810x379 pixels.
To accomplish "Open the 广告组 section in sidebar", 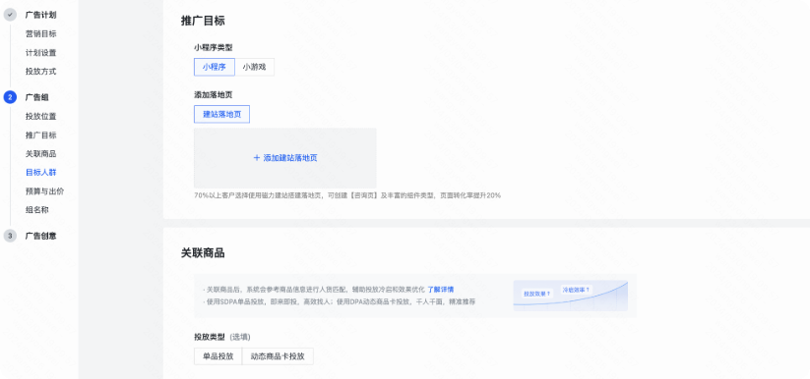I will pos(37,97).
